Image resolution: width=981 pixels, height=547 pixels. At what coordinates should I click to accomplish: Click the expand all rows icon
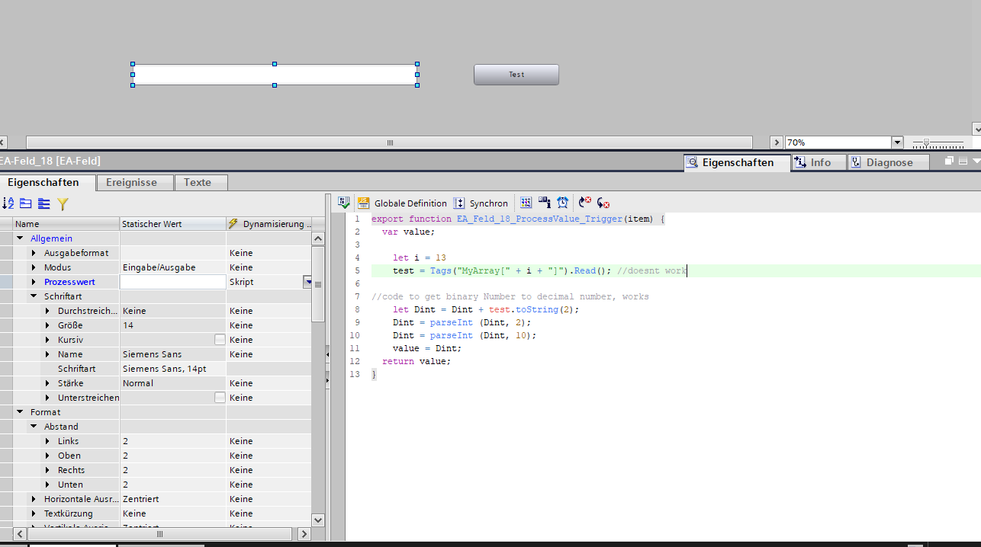tap(43, 203)
